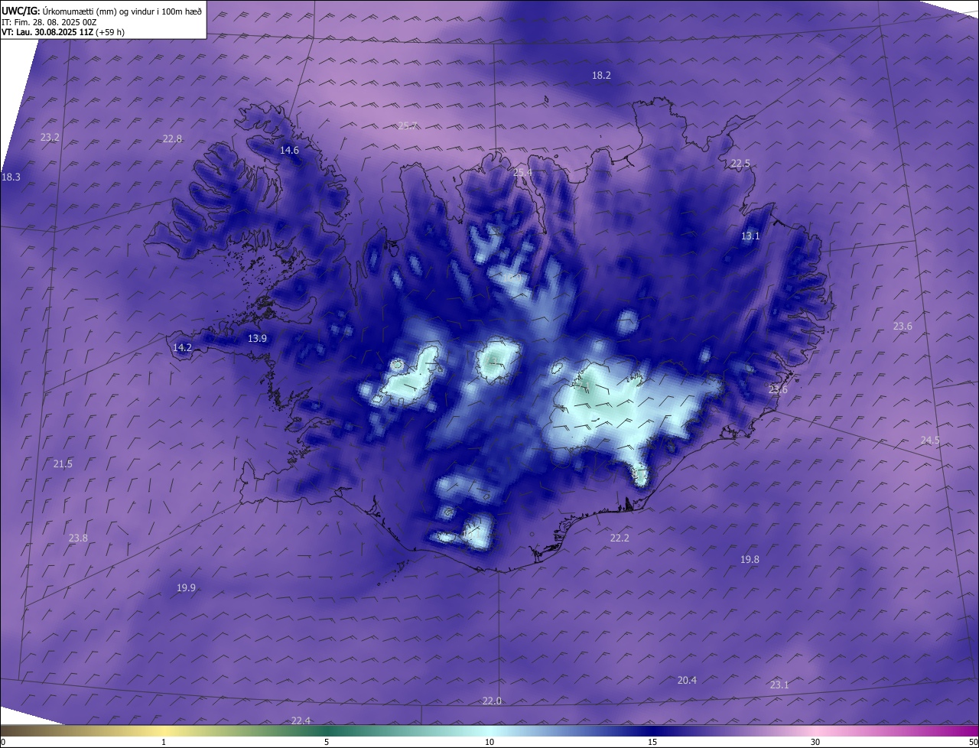Click the 10 tick on the color scale

[489, 742]
